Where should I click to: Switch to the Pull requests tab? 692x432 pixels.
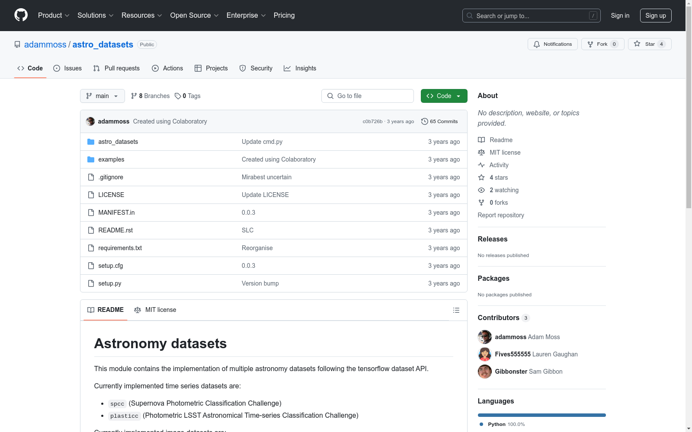tap(116, 68)
